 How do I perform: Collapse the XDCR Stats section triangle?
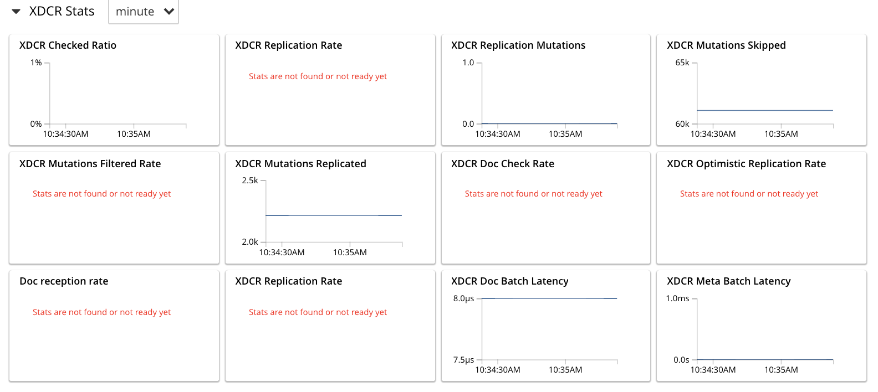pyautogui.click(x=16, y=12)
